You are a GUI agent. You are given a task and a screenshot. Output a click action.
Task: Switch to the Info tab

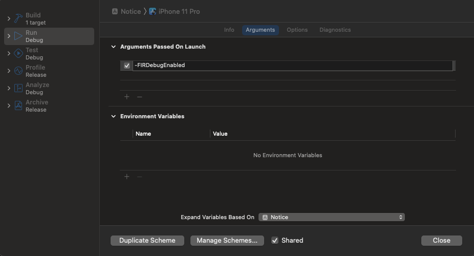[229, 30]
